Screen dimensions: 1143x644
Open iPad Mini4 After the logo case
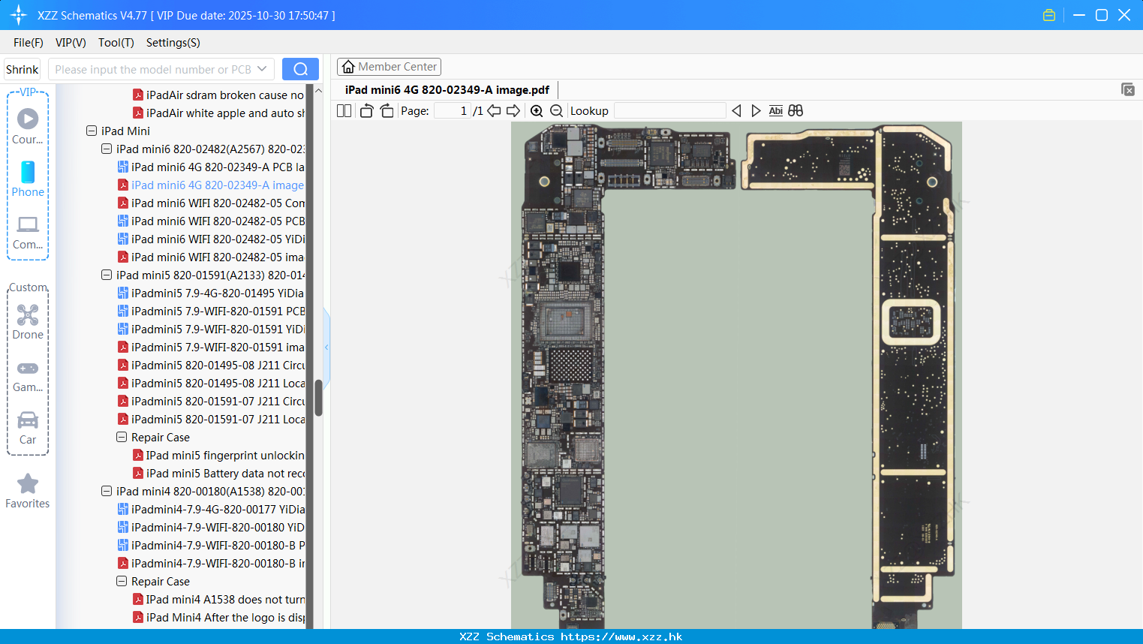click(225, 617)
